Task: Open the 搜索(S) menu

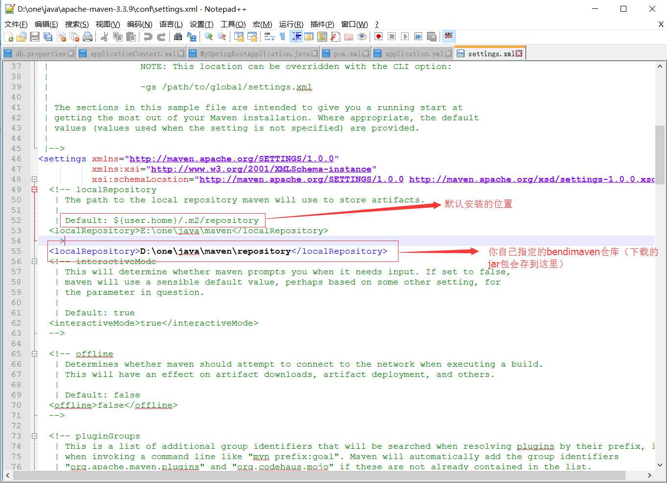Action: (x=77, y=24)
